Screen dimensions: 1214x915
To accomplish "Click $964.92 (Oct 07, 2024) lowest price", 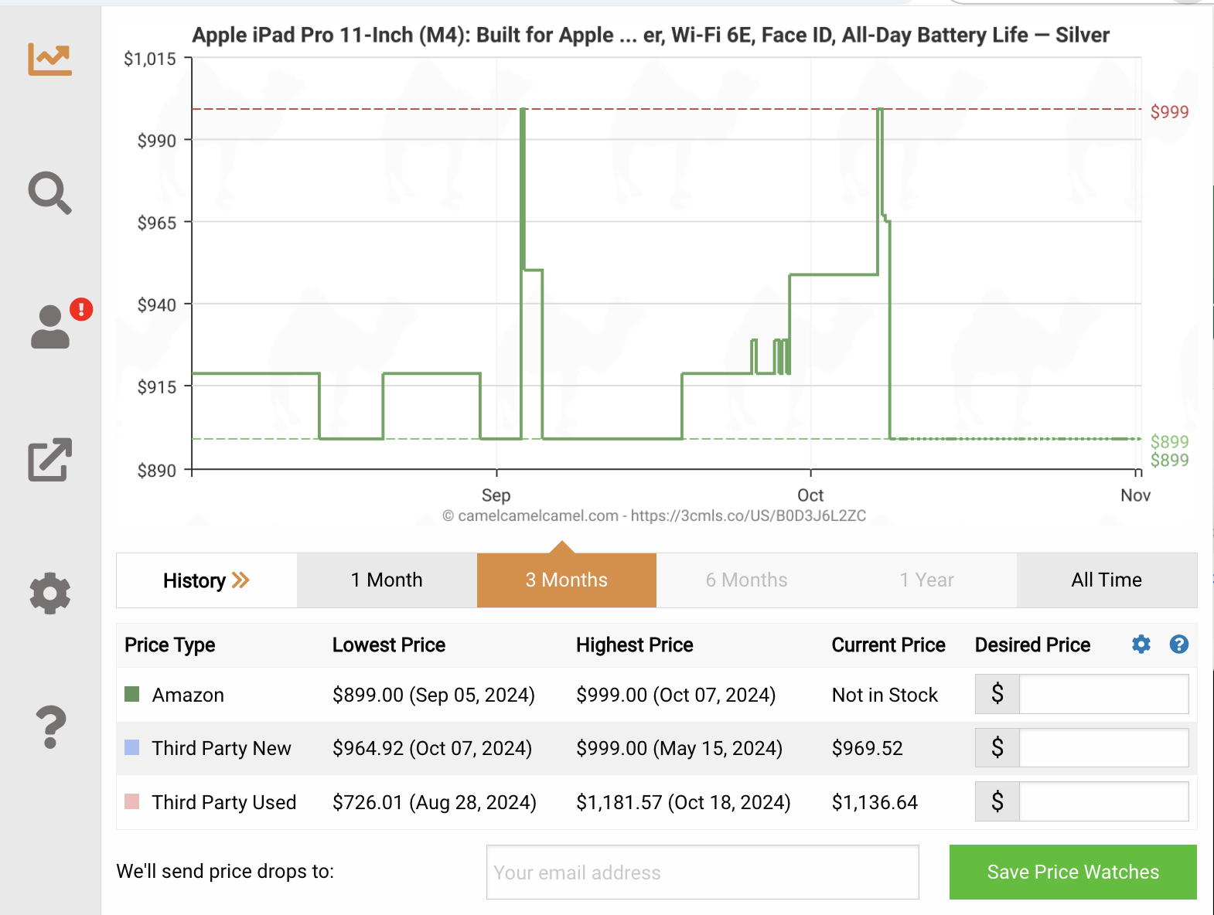I will pos(432,748).
